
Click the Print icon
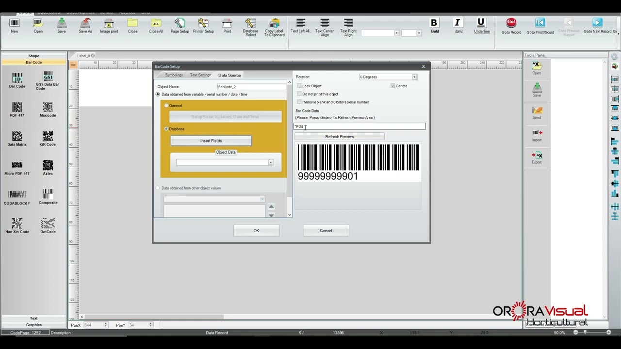[227, 26]
